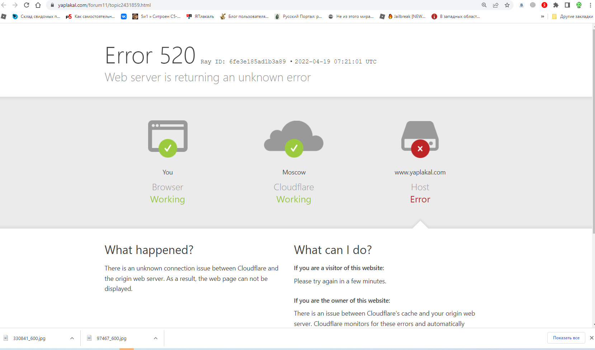Click the 'What can I do?' heading

[333, 250]
